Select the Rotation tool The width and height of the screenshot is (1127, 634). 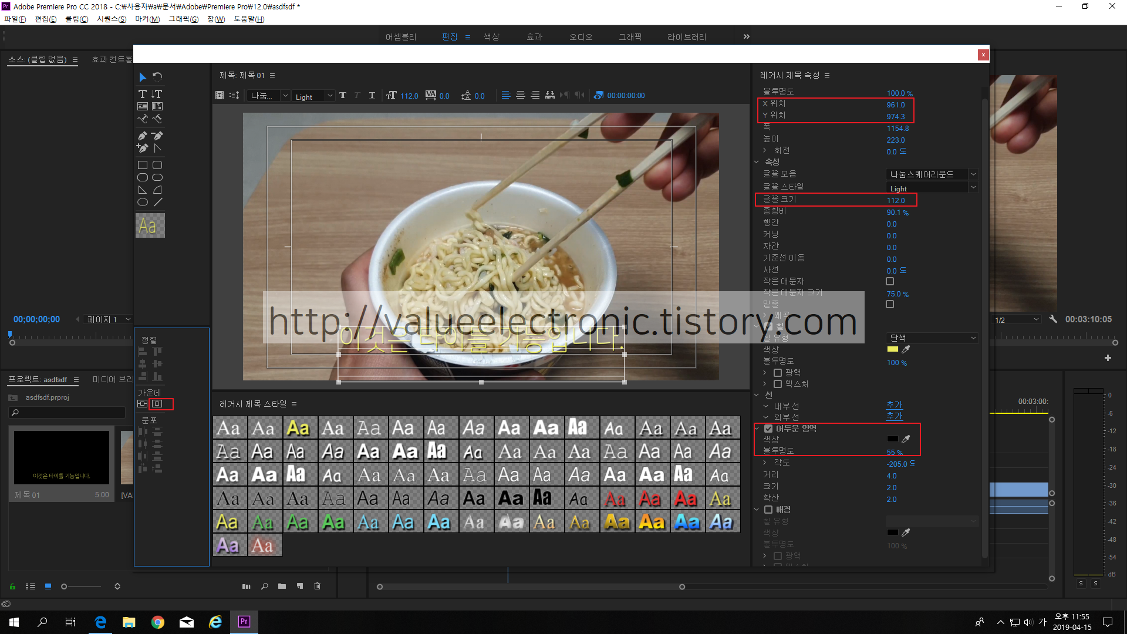[157, 77]
